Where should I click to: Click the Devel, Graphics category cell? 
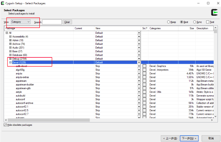click(158, 66)
